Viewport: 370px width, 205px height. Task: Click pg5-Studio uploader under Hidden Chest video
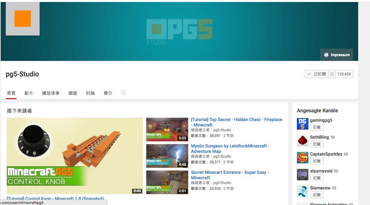click(x=222, y=130)
